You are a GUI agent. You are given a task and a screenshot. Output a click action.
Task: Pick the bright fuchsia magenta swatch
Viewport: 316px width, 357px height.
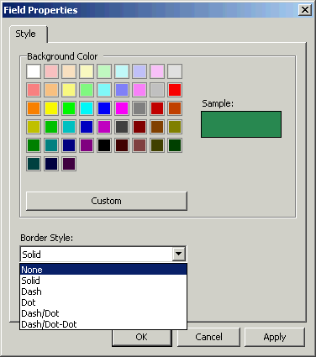(x=122, y=108)
